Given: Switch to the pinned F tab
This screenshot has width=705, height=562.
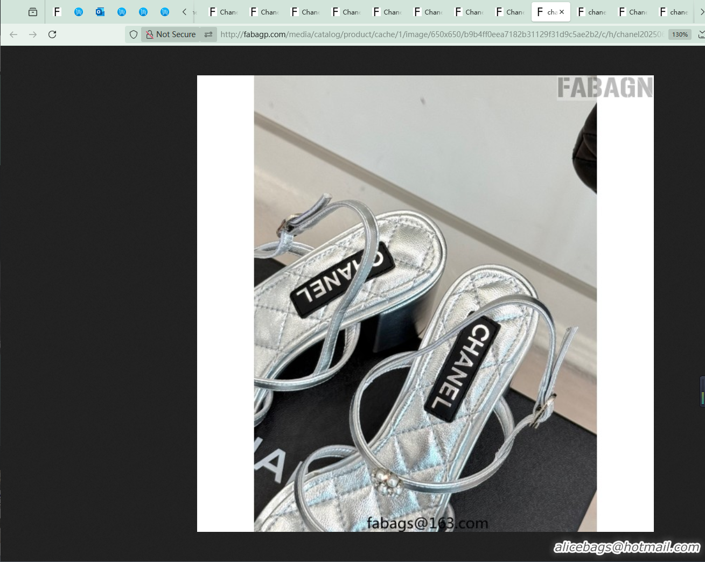Looking at the screenshot, I should (57, 12).
